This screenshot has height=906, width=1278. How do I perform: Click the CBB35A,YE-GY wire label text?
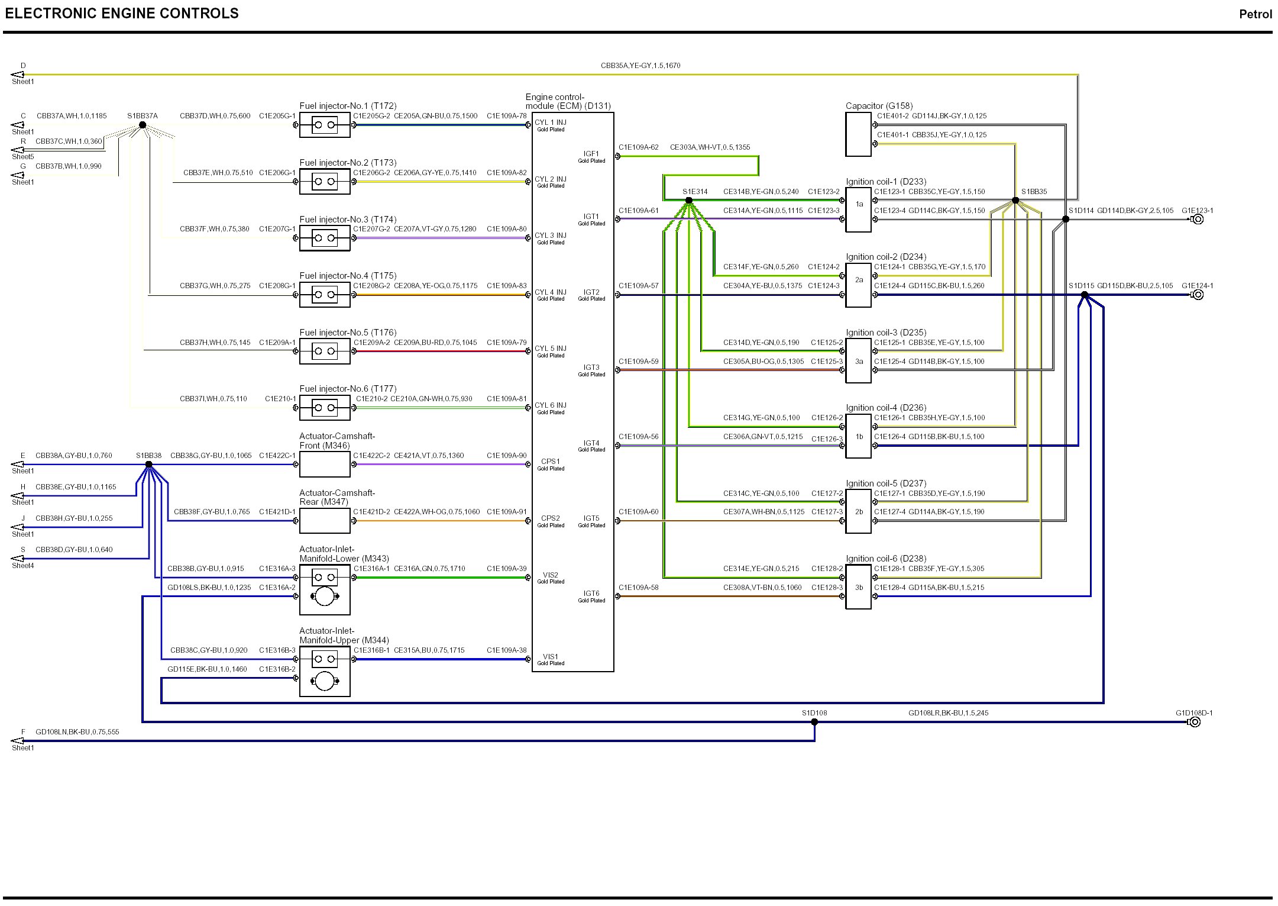pyautogui.click(x=640, y=66)
